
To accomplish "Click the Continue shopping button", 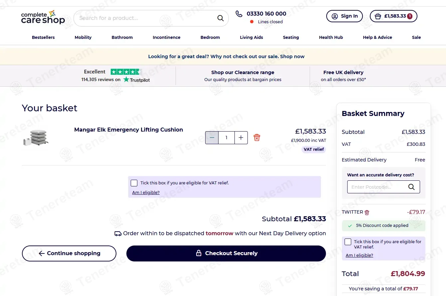I will click(x=69, y=253).
